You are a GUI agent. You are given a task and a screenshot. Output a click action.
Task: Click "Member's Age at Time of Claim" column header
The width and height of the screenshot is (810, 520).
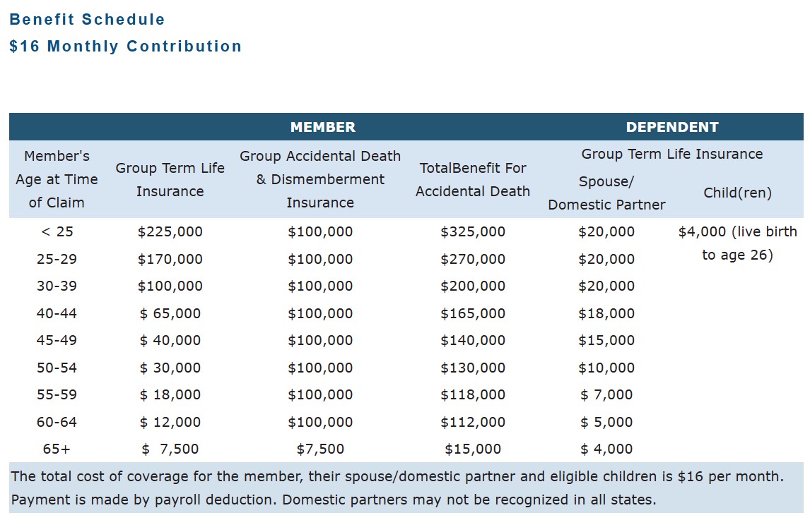click(57, 179)
